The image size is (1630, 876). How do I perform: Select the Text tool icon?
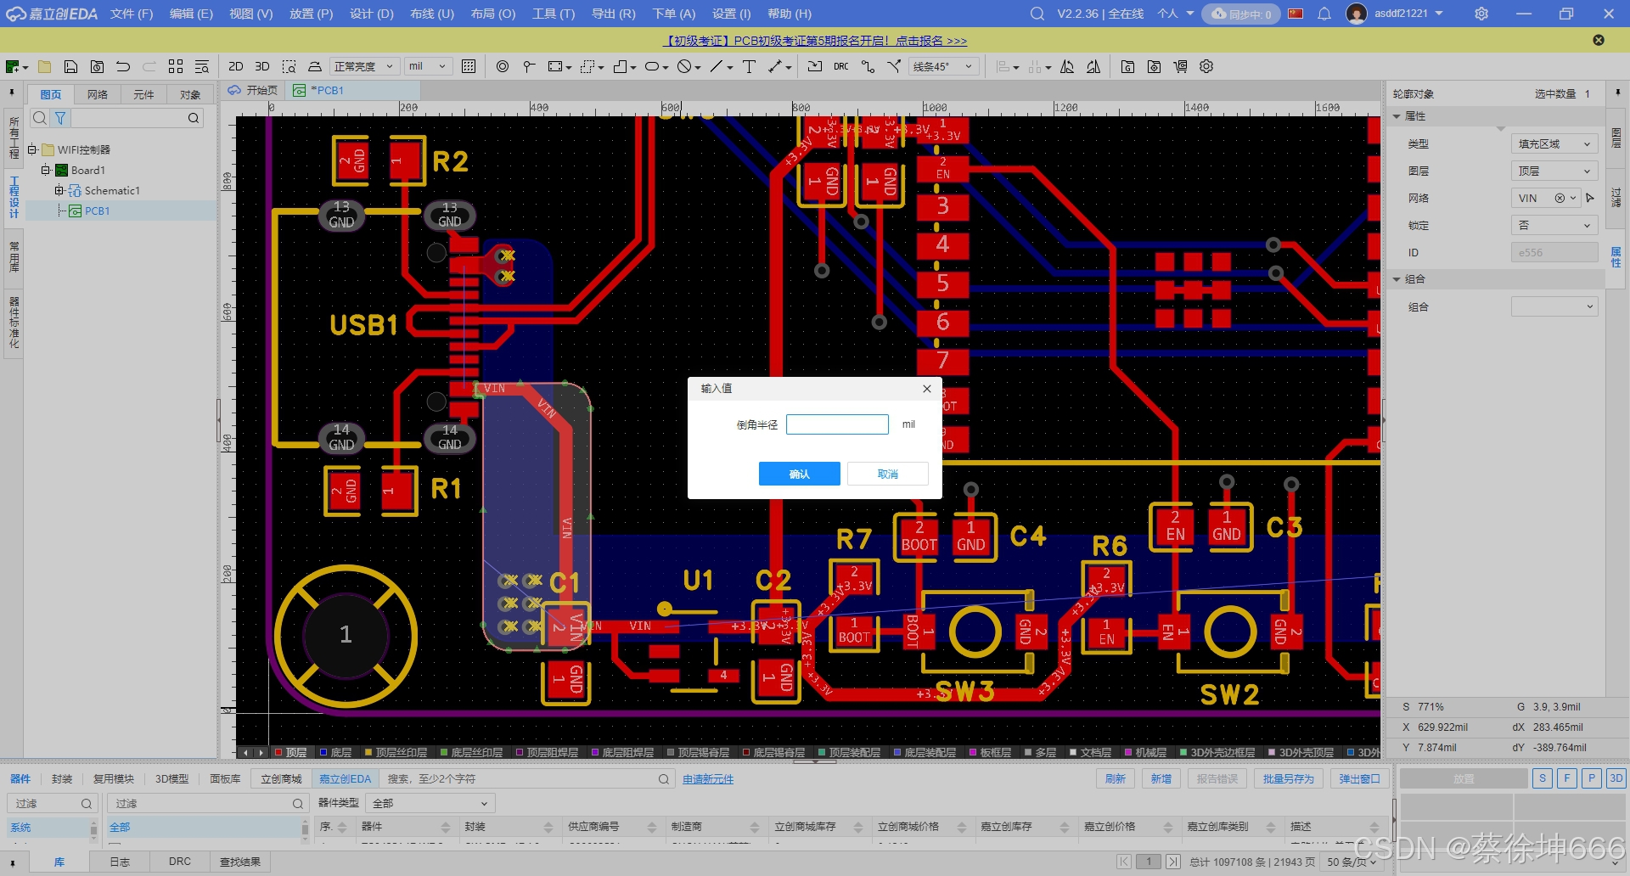(749, 66)
